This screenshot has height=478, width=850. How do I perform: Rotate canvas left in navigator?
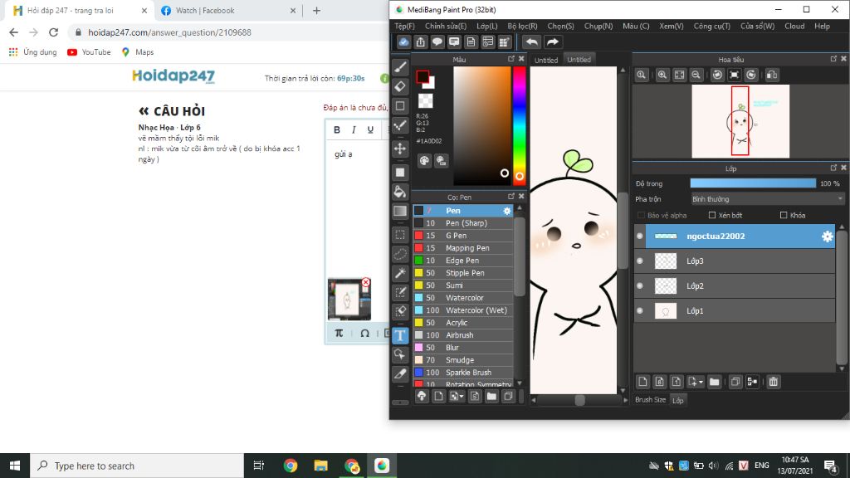(717, 75)
